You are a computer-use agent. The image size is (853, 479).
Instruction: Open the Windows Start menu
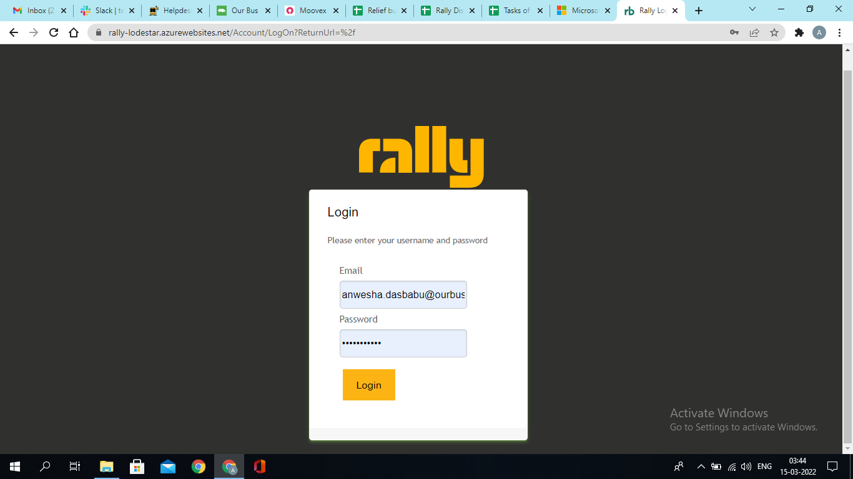click(x=15, y=467)
